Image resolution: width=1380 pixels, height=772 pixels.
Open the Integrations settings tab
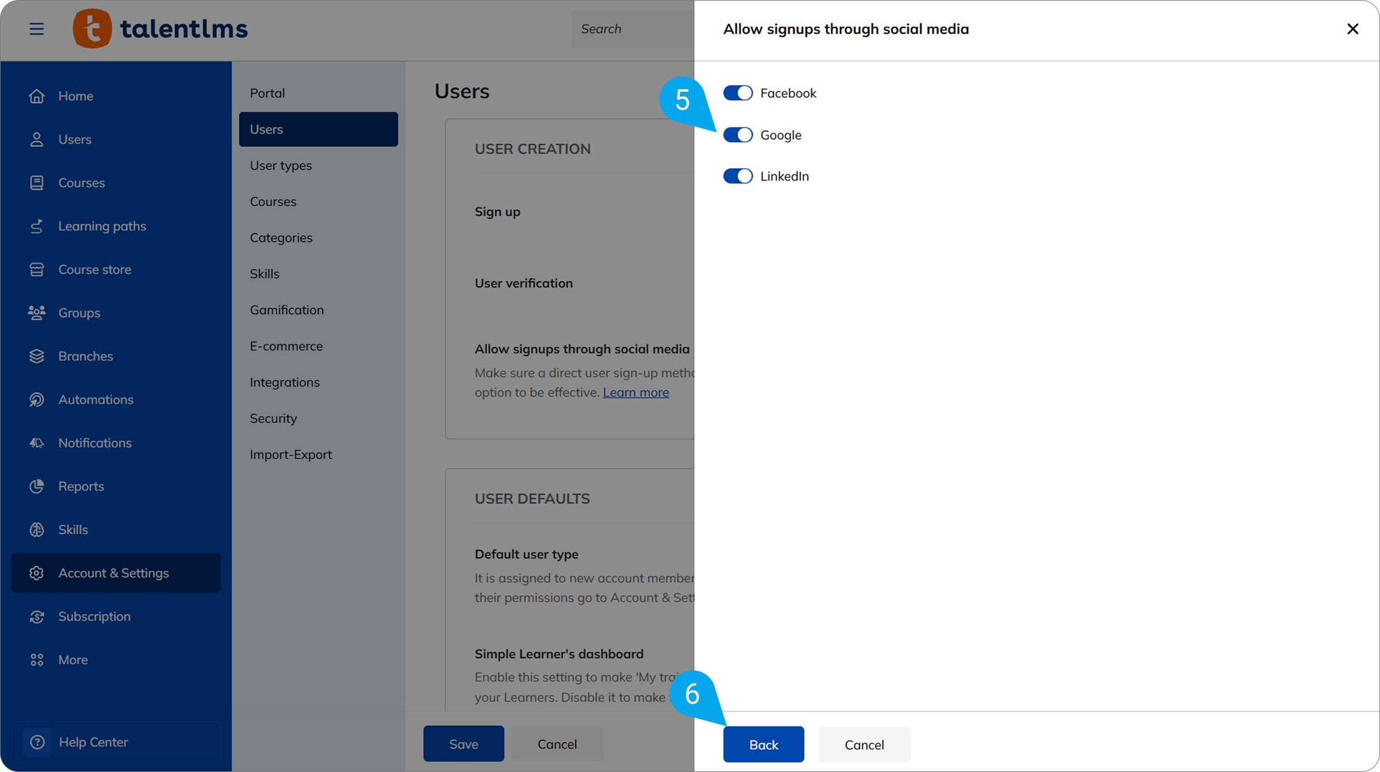coord(318,382)
